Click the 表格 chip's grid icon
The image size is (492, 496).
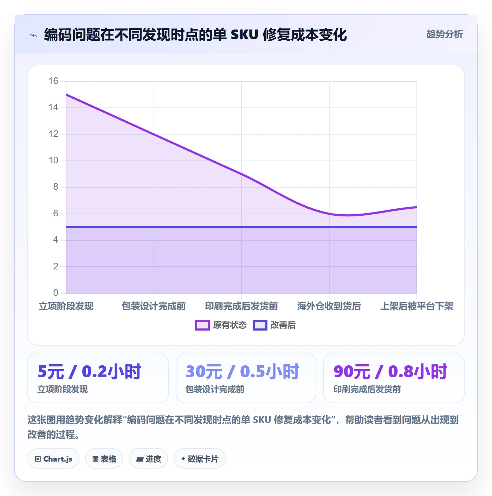click(x=95, y=459)
